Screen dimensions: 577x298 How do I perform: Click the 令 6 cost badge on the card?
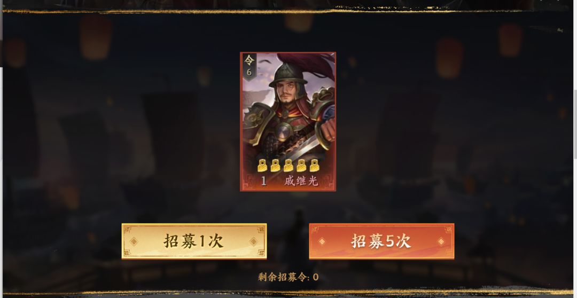[x=249, y=66]
